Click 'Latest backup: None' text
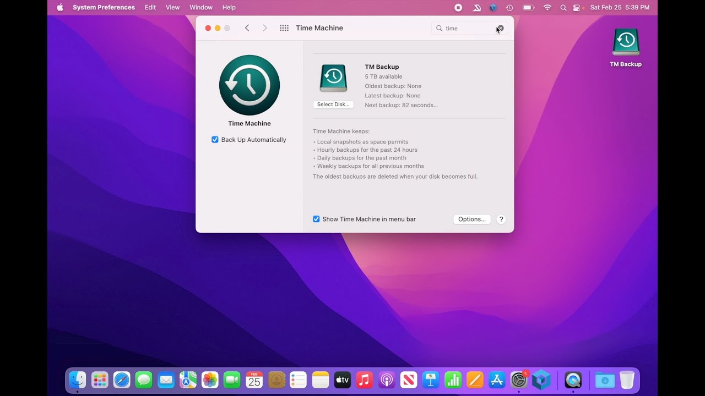The height and width of the screenshot is (396, 705). (x=392, y=96)
